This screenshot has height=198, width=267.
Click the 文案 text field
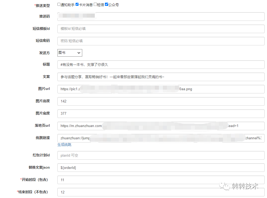[x=161, y=77]
